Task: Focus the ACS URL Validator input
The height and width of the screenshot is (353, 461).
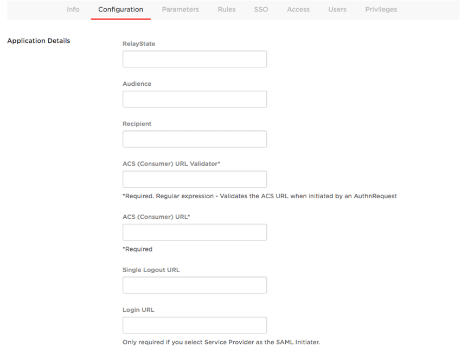Action: click(195, 179)
